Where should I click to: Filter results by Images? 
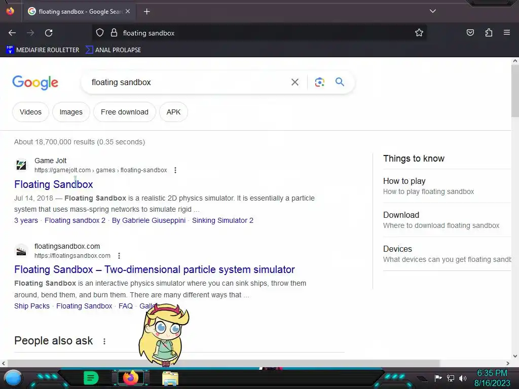(x=71, y=112)
